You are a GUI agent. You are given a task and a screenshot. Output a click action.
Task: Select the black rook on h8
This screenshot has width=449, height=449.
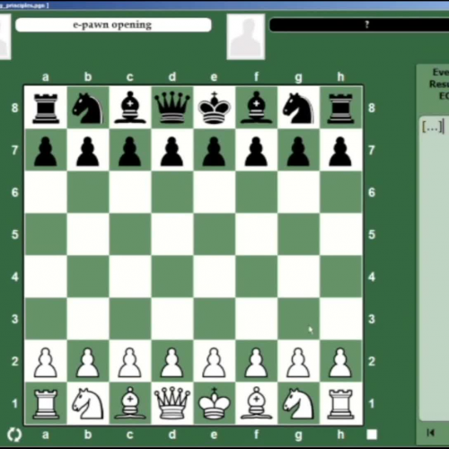[x=340, y=108]
